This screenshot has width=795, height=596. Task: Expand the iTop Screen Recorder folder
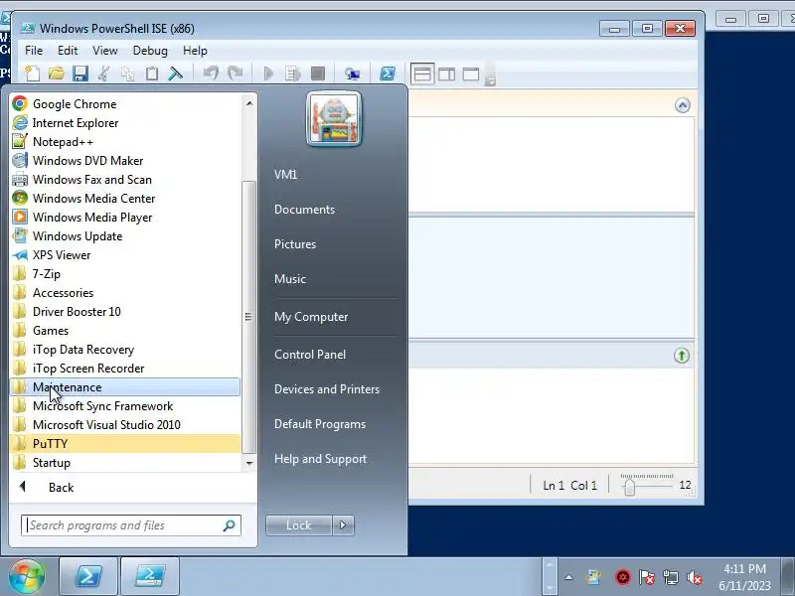coord(125,369)
